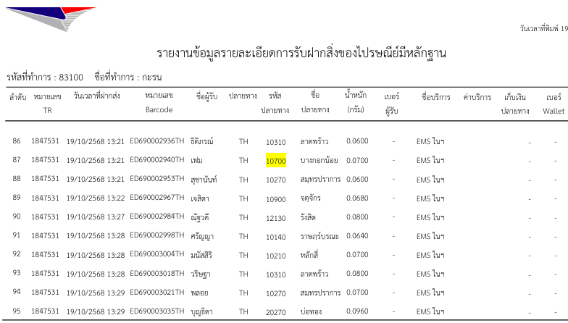Click the เบอร์ Wallet column header

[x=554, y=104]
